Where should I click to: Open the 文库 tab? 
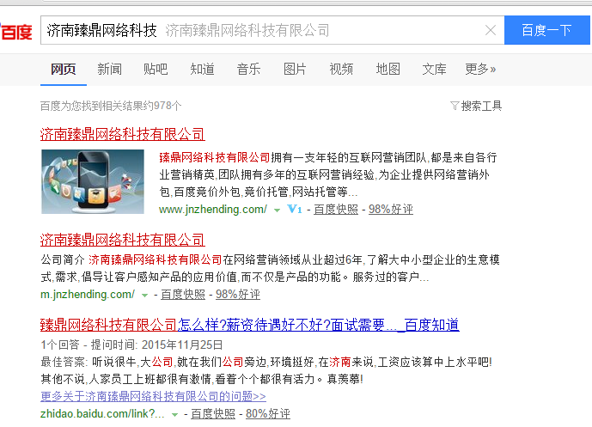pyautogui.click(x=434, y=69)
